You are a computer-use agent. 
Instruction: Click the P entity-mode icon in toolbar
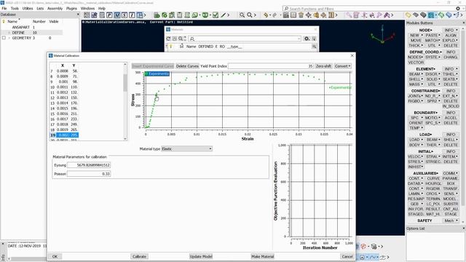(109, 15)
